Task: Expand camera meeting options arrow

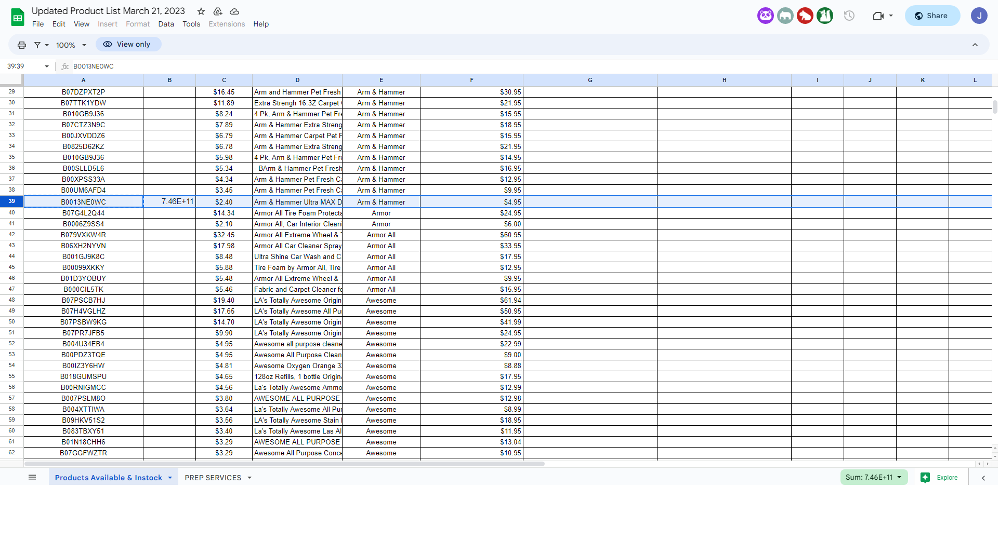Action: coord(891,16)
